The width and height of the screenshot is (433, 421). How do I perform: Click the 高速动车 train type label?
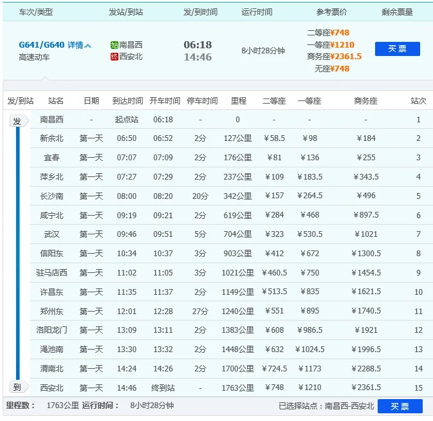(34, 57)
